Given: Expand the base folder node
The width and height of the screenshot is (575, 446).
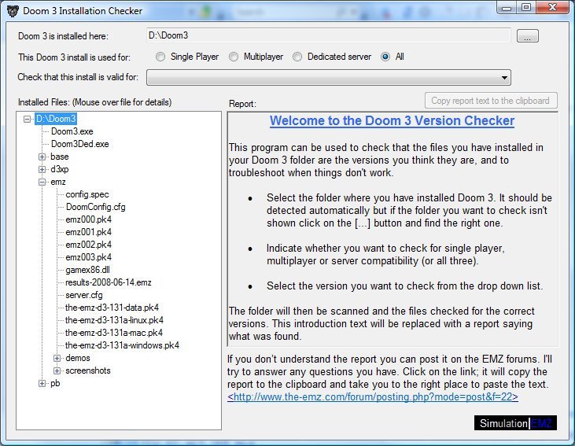Looking at the screenshot, I should click(x=42, y=157).
